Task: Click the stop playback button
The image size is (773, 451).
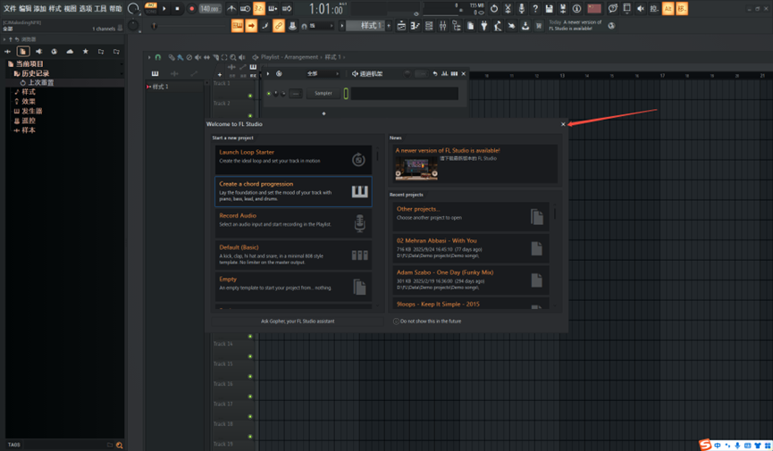Action: pos(177,9)
